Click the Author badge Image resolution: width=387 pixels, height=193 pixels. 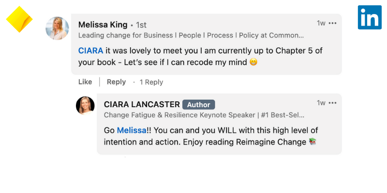click(198, 105)
